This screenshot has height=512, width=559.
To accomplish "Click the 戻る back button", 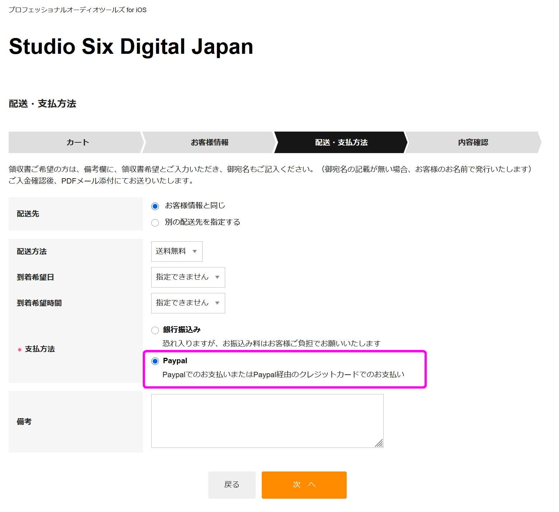I will 232,485.
